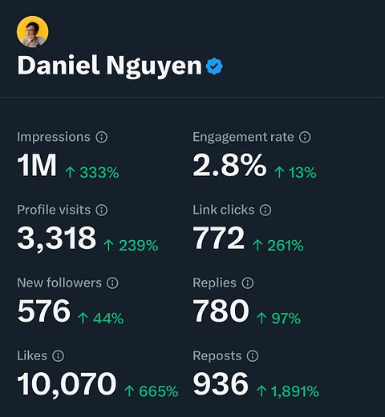Click the 2.8% engagement rate figure

(x=229, y=165)
